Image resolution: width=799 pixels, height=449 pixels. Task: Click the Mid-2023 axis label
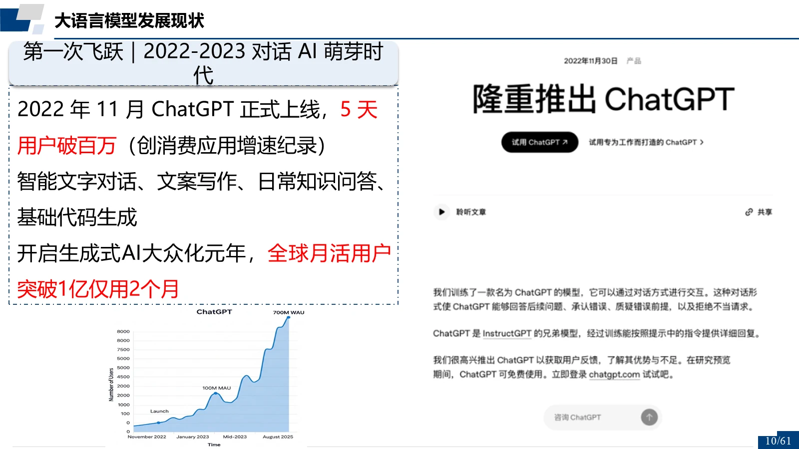(235, 437)
